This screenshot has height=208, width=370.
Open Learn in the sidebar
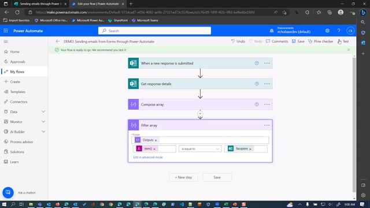click(14, 162)
